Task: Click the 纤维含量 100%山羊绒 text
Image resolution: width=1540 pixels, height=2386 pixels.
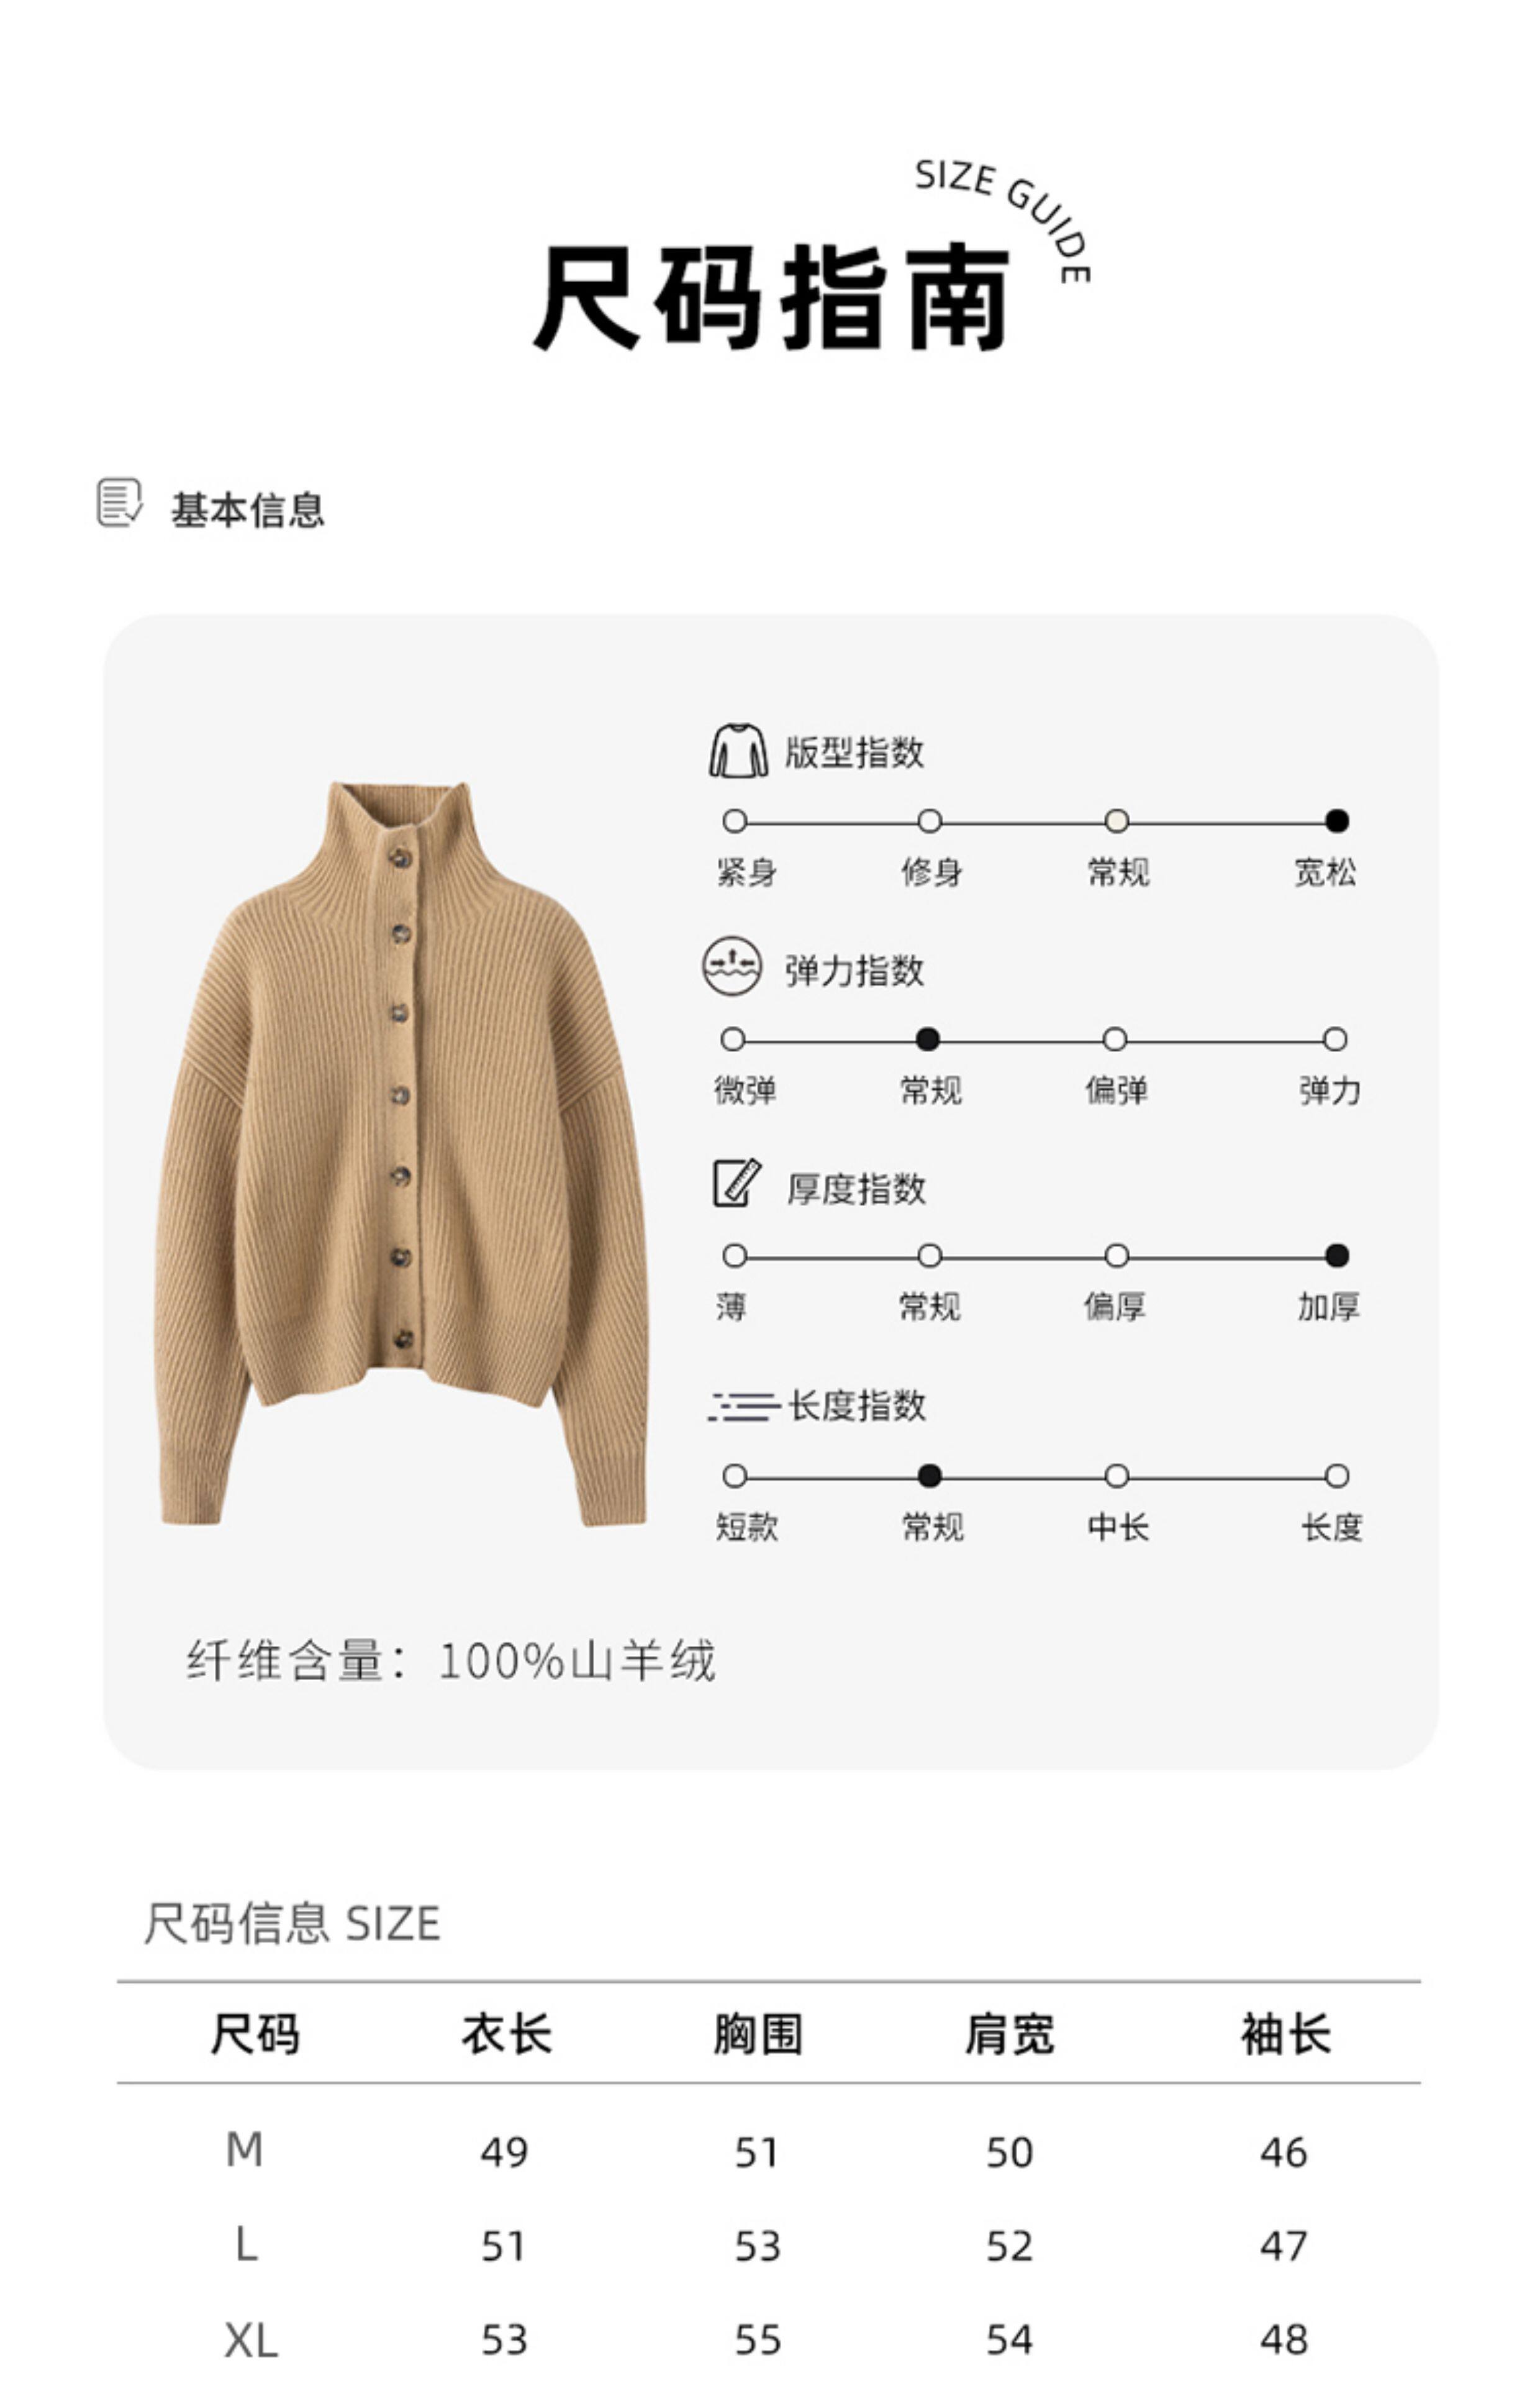Action: (451, 1660)
